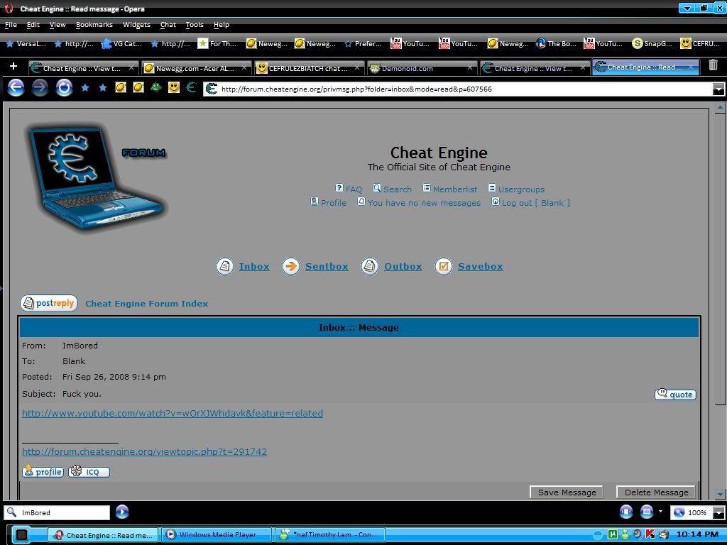Open a new tab with plus icon
This screenshot has height=545, width=727.
pyautogui.click(x=13, y=67)
